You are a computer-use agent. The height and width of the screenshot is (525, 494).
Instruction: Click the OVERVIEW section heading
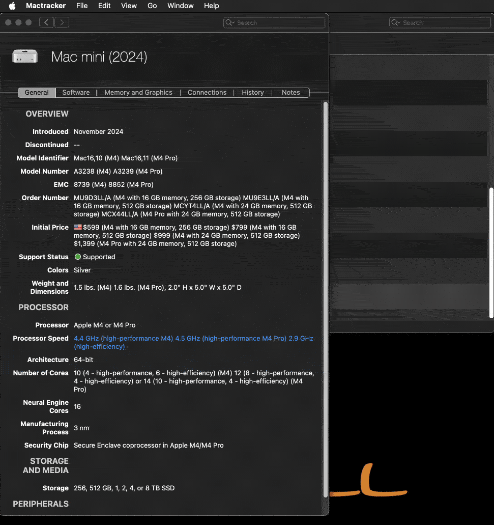[47, 114]
